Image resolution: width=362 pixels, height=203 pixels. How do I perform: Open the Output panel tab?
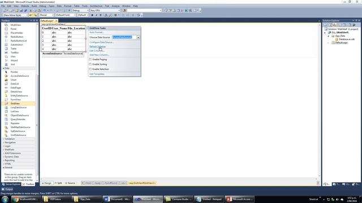pos(7,189)
